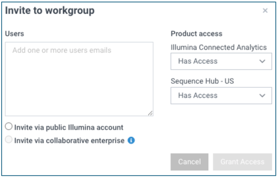Click chevron arrow in Illumina Connected Analytics dropdown

point(262,61)
